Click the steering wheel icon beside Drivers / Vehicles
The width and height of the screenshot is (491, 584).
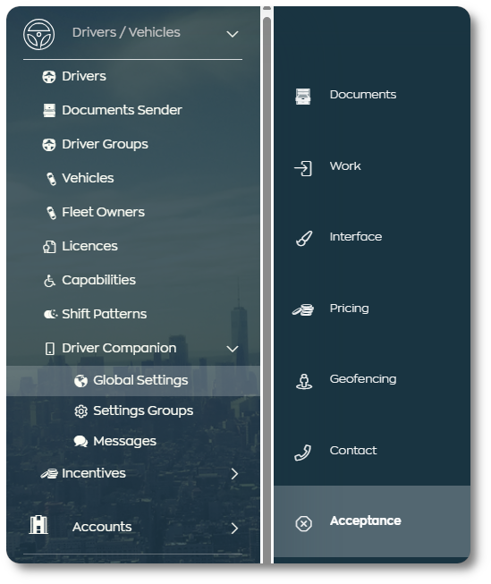38,34
